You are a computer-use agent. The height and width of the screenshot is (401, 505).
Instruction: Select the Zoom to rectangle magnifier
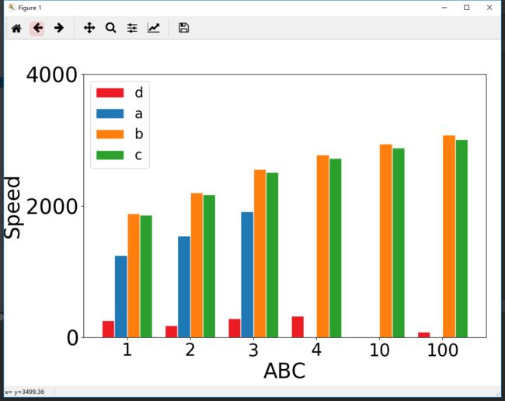110,28
